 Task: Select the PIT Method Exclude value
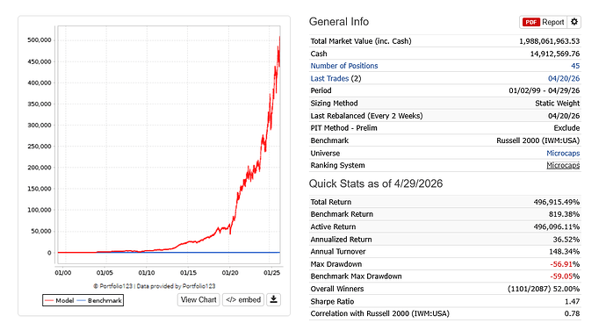566,128
